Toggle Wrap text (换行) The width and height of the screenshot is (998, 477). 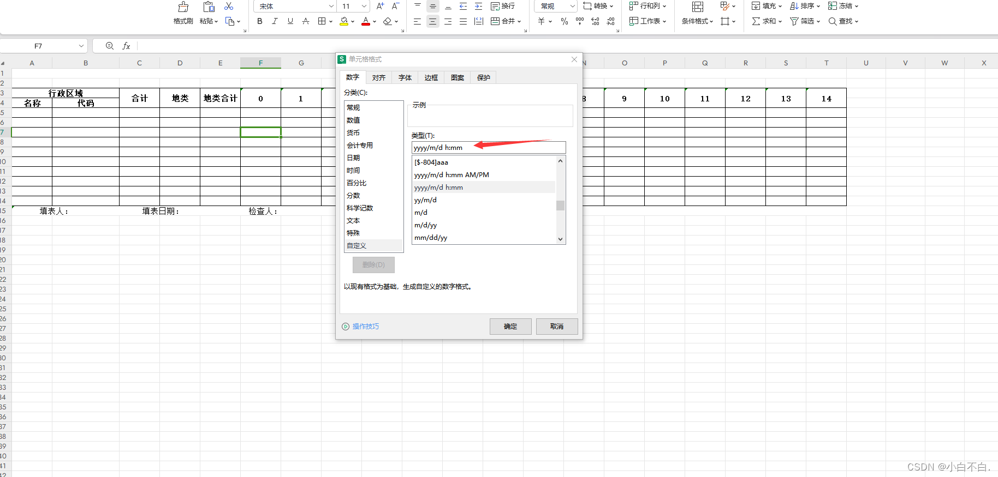pos(503,6)
